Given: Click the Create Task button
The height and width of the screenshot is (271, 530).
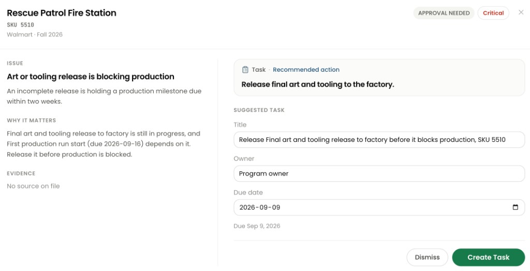Looking at the screenshot, I should point(488,257).
